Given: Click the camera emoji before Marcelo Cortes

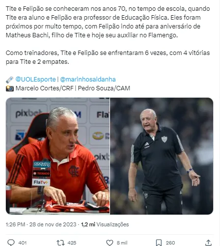Looking at the screenshot, I should (x=10, y=88).
